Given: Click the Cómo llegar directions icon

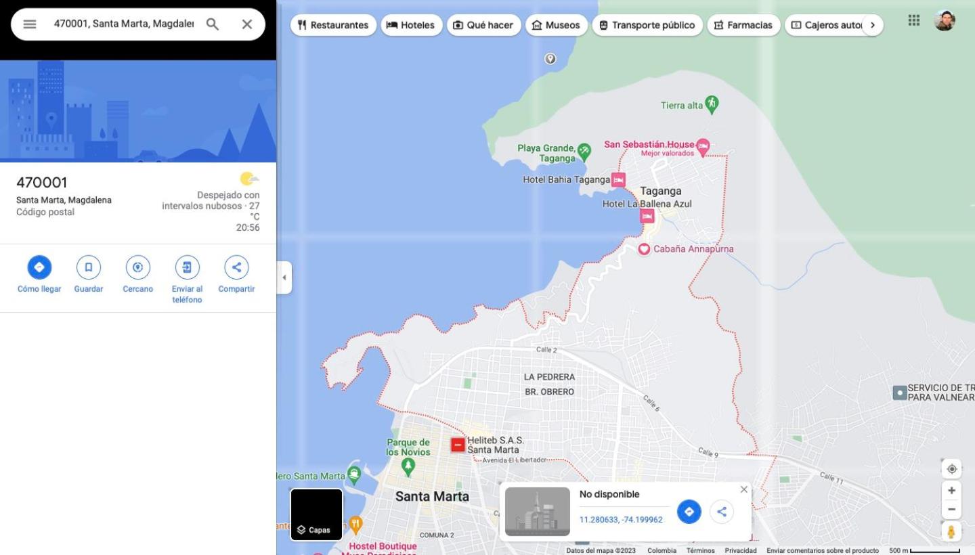Looking at the screenshot, I should [39, 267].
